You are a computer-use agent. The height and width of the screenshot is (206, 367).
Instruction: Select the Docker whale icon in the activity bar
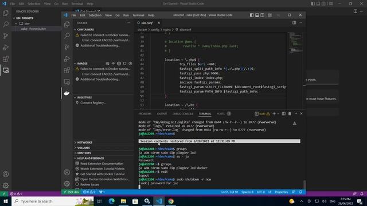point(67,93)
